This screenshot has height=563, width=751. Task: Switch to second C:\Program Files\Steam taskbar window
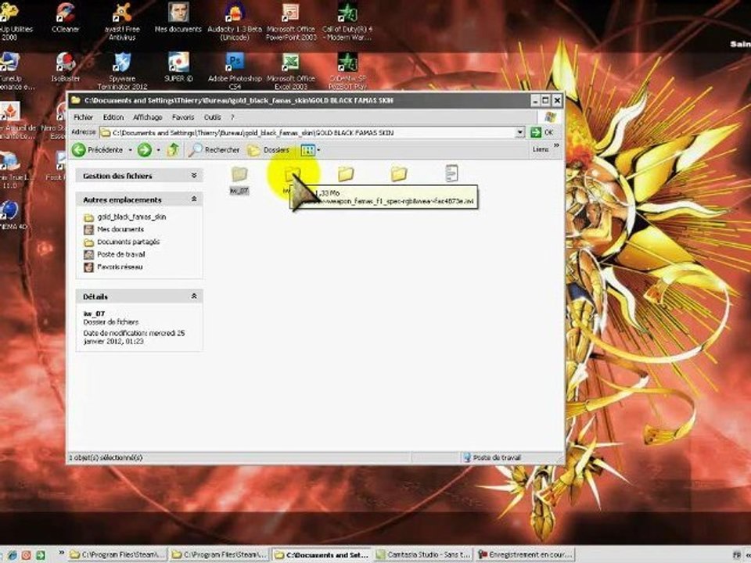[219, 555]
